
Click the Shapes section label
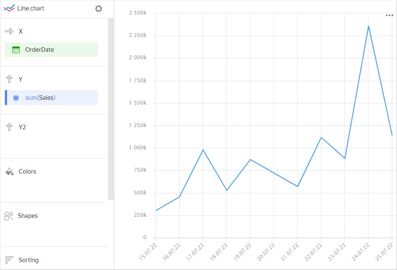(28, 216)
